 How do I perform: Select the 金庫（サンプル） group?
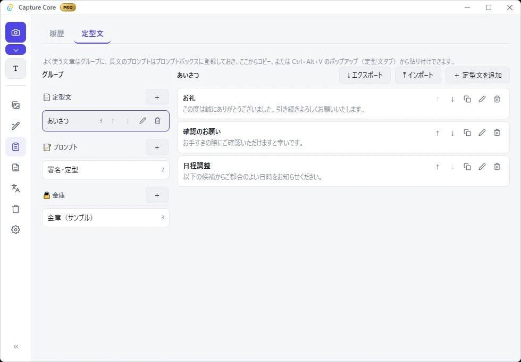106,218
